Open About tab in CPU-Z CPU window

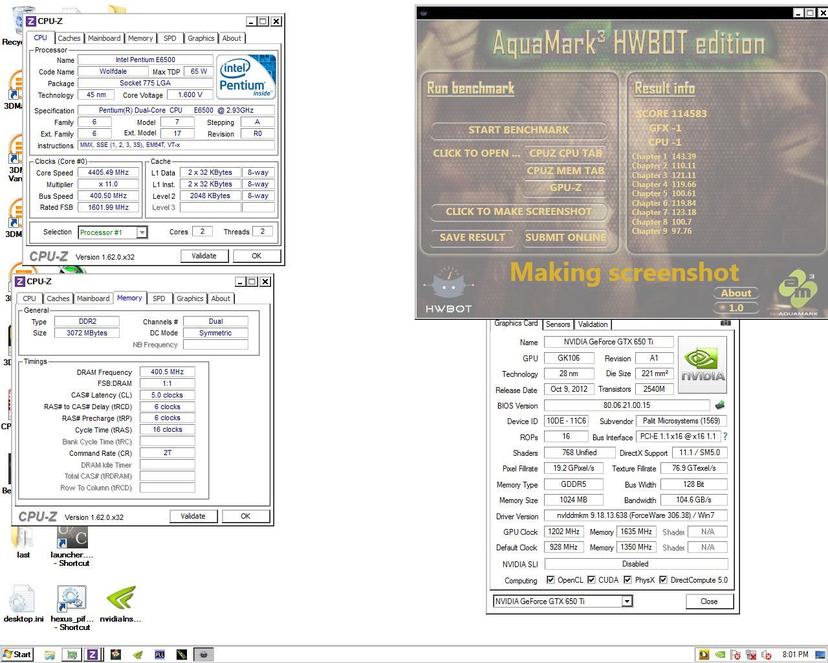pos(232,38)
